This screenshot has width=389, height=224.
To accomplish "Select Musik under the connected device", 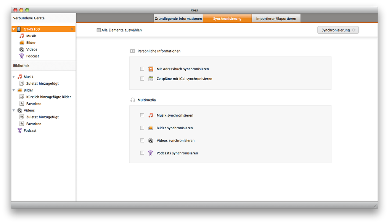I will pyautogui.click(x=31, y=36).
